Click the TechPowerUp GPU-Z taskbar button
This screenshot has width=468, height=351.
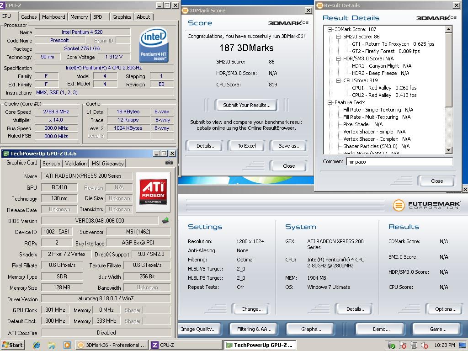tap(260, 345)
